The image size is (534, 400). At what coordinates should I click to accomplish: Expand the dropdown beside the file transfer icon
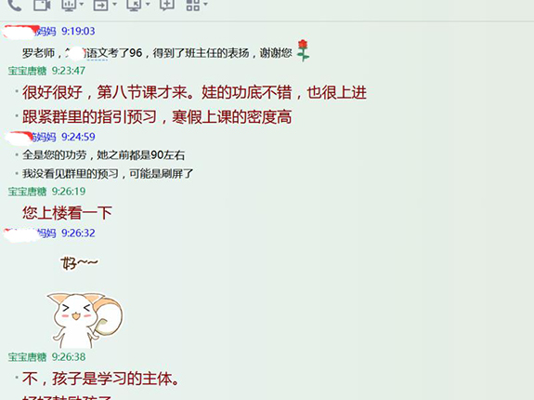(x=114, y=5)
